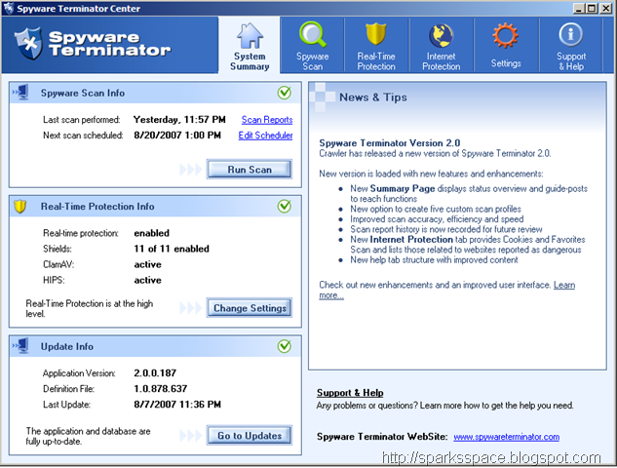
Task: Maximize the Spyware Terminator Center window
Action: 592,8
